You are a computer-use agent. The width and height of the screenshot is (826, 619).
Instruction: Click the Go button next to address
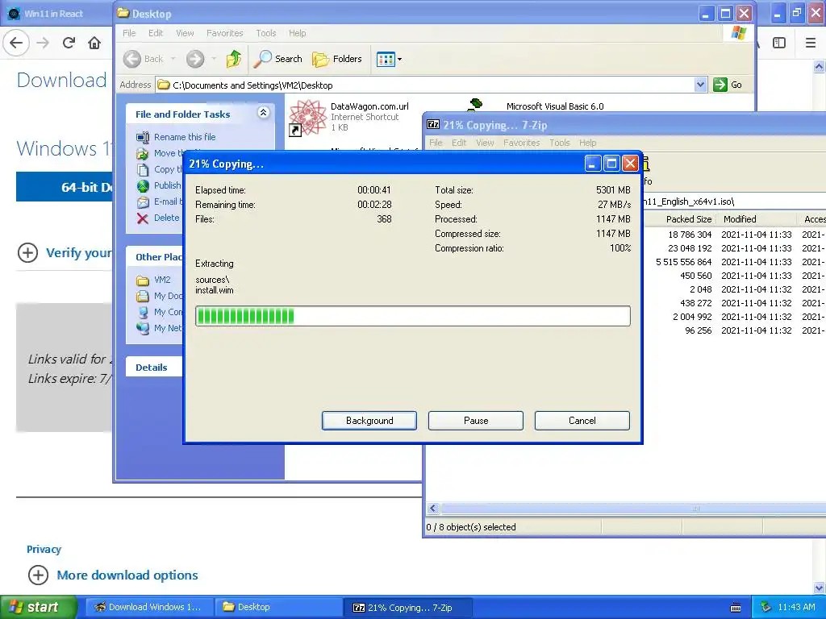pyautogui.click(x=728, y=85)
